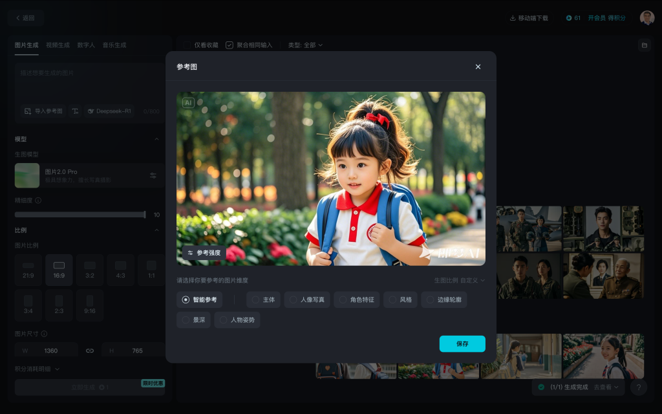Screen dimensions: 662x414
Task: Choose the 角色特征 reference option
Action: pyautogui.click(x=357, y=300)
